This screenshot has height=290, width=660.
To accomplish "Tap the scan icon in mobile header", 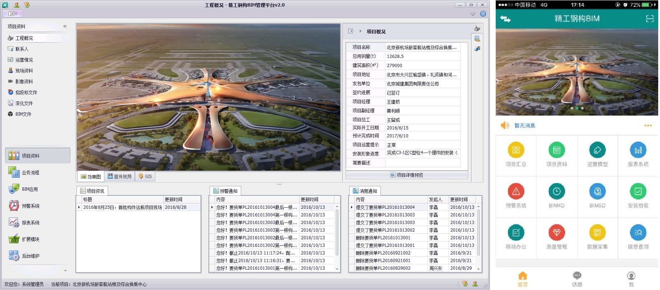I will click(650, 19).
